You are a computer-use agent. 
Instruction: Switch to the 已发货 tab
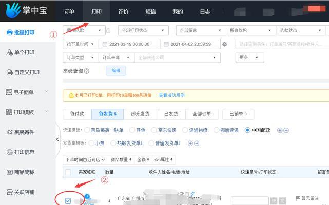point(171,114)
